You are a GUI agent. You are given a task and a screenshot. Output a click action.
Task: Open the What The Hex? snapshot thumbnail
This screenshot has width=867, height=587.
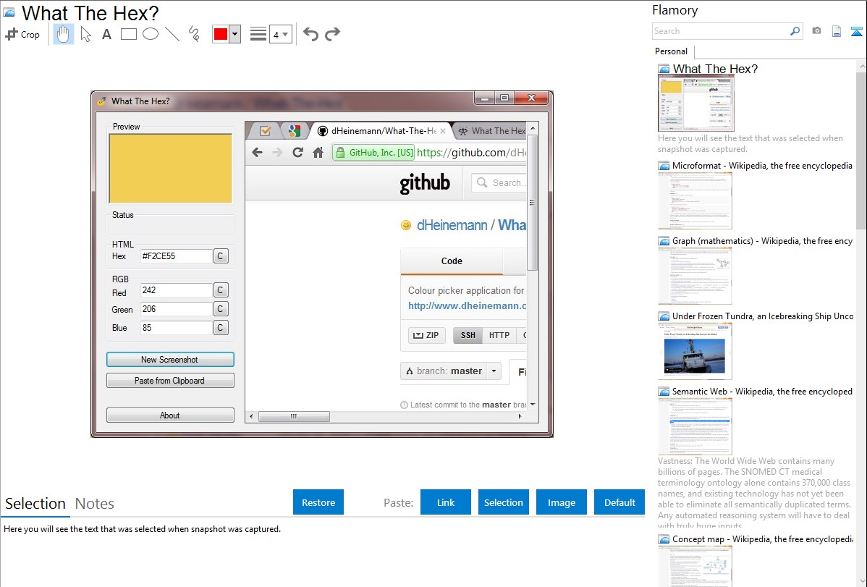click(x=696, y=104)
